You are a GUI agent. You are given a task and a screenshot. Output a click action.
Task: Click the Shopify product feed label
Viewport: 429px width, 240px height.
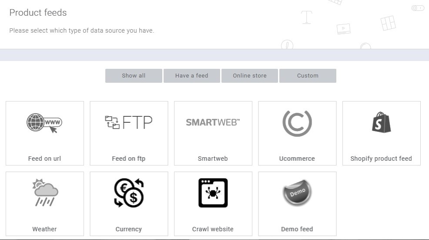point(381,159)
